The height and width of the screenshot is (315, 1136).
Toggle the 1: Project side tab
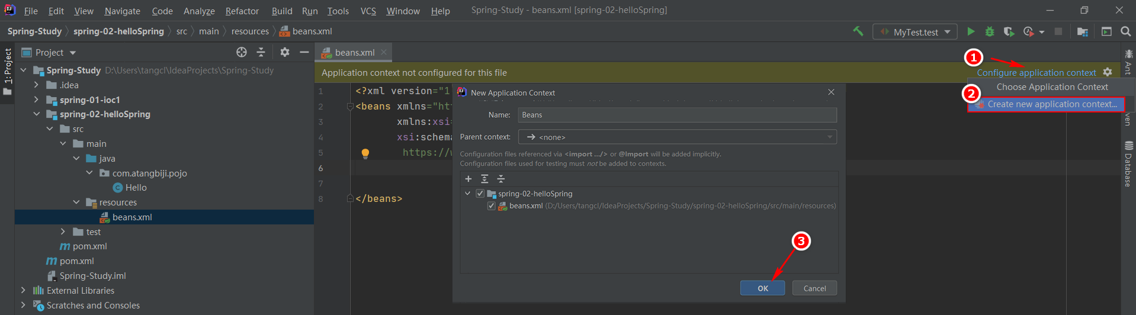(7, 72)
